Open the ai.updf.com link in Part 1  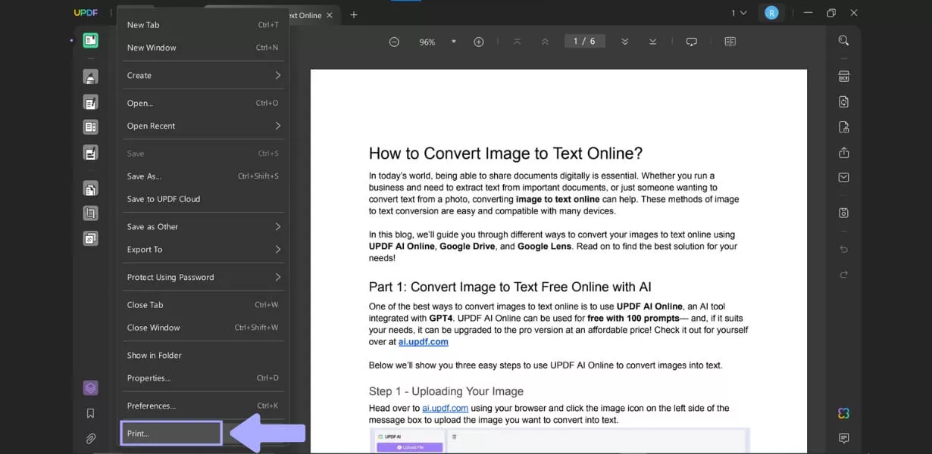424,341
